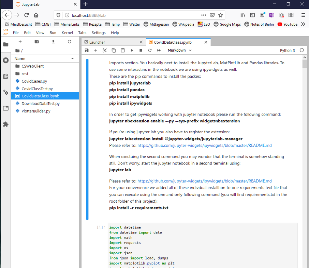Refresh the file list in the file browser
The image size is (309, 268).
pyautogui.click(x=70, y=42)
